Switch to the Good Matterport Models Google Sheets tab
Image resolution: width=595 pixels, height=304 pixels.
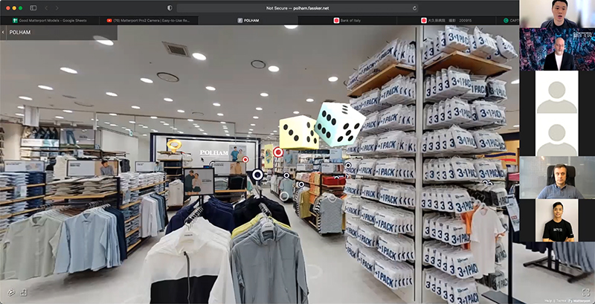click(x=50, y=21)
